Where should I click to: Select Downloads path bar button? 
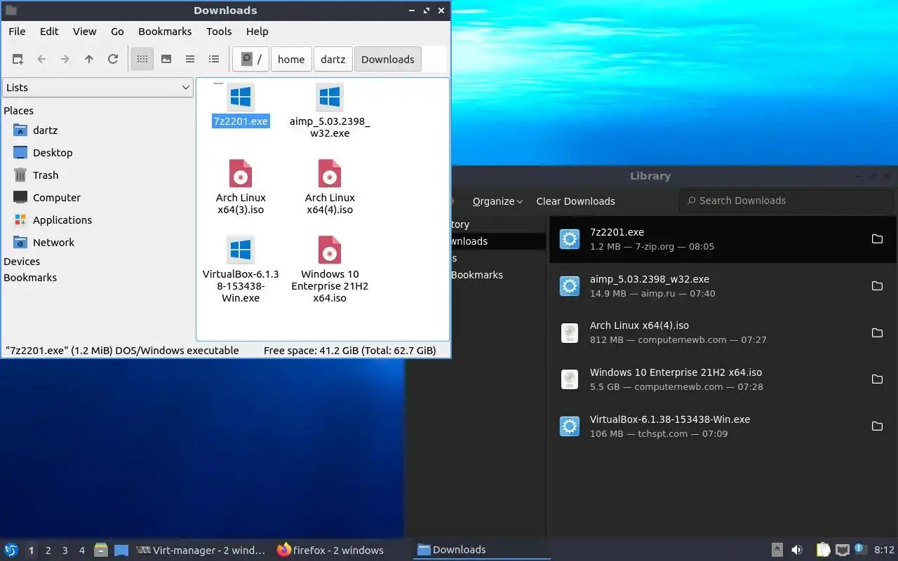(388, 60)
